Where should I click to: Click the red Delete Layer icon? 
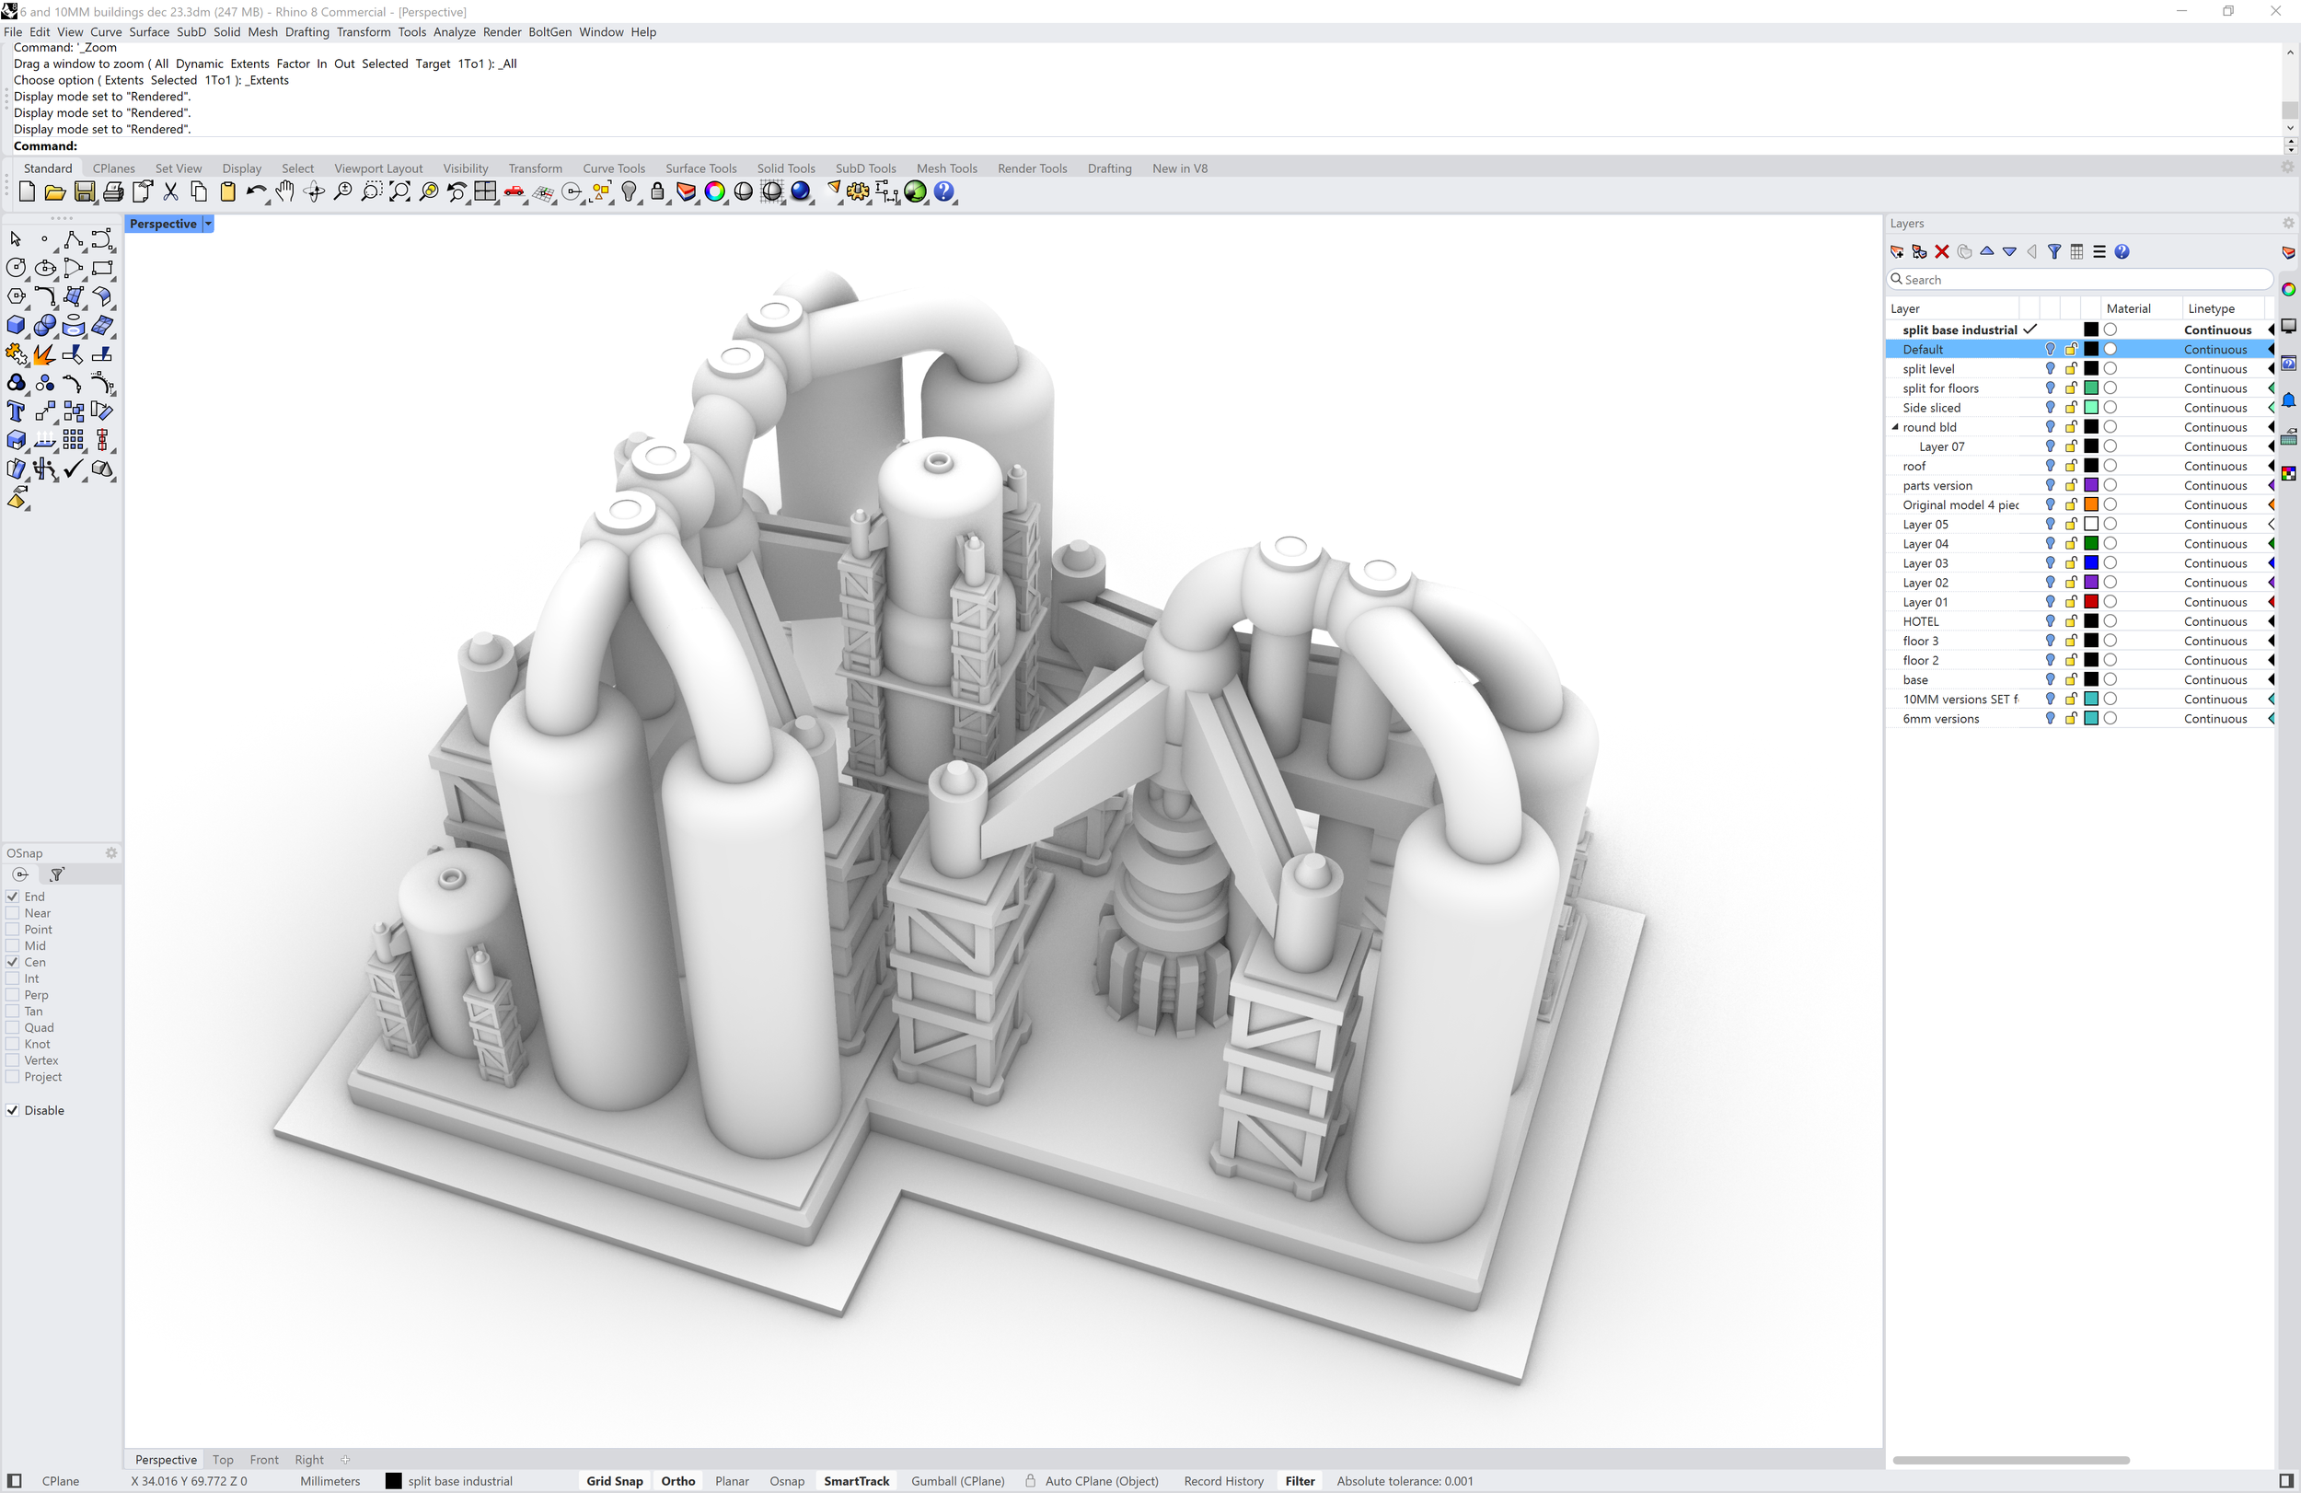1941,251
